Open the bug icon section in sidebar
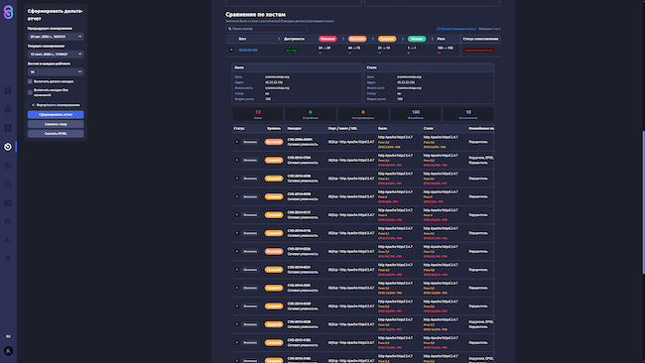The width and height of the screenshot is (645, 363). [8, 109]
